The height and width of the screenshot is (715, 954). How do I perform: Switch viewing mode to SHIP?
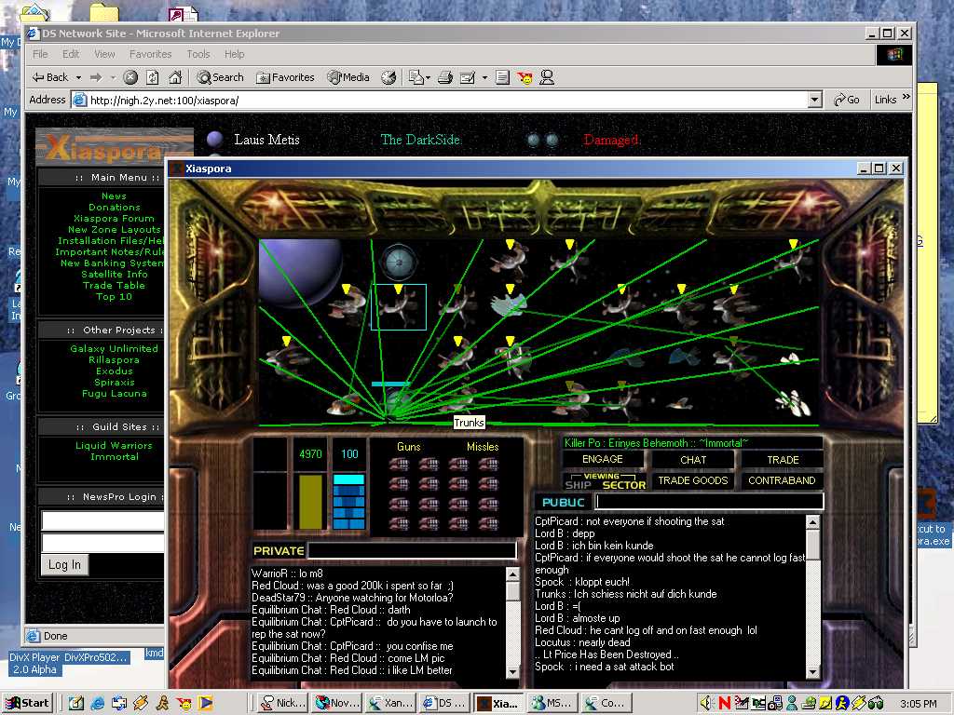(578, 485)
